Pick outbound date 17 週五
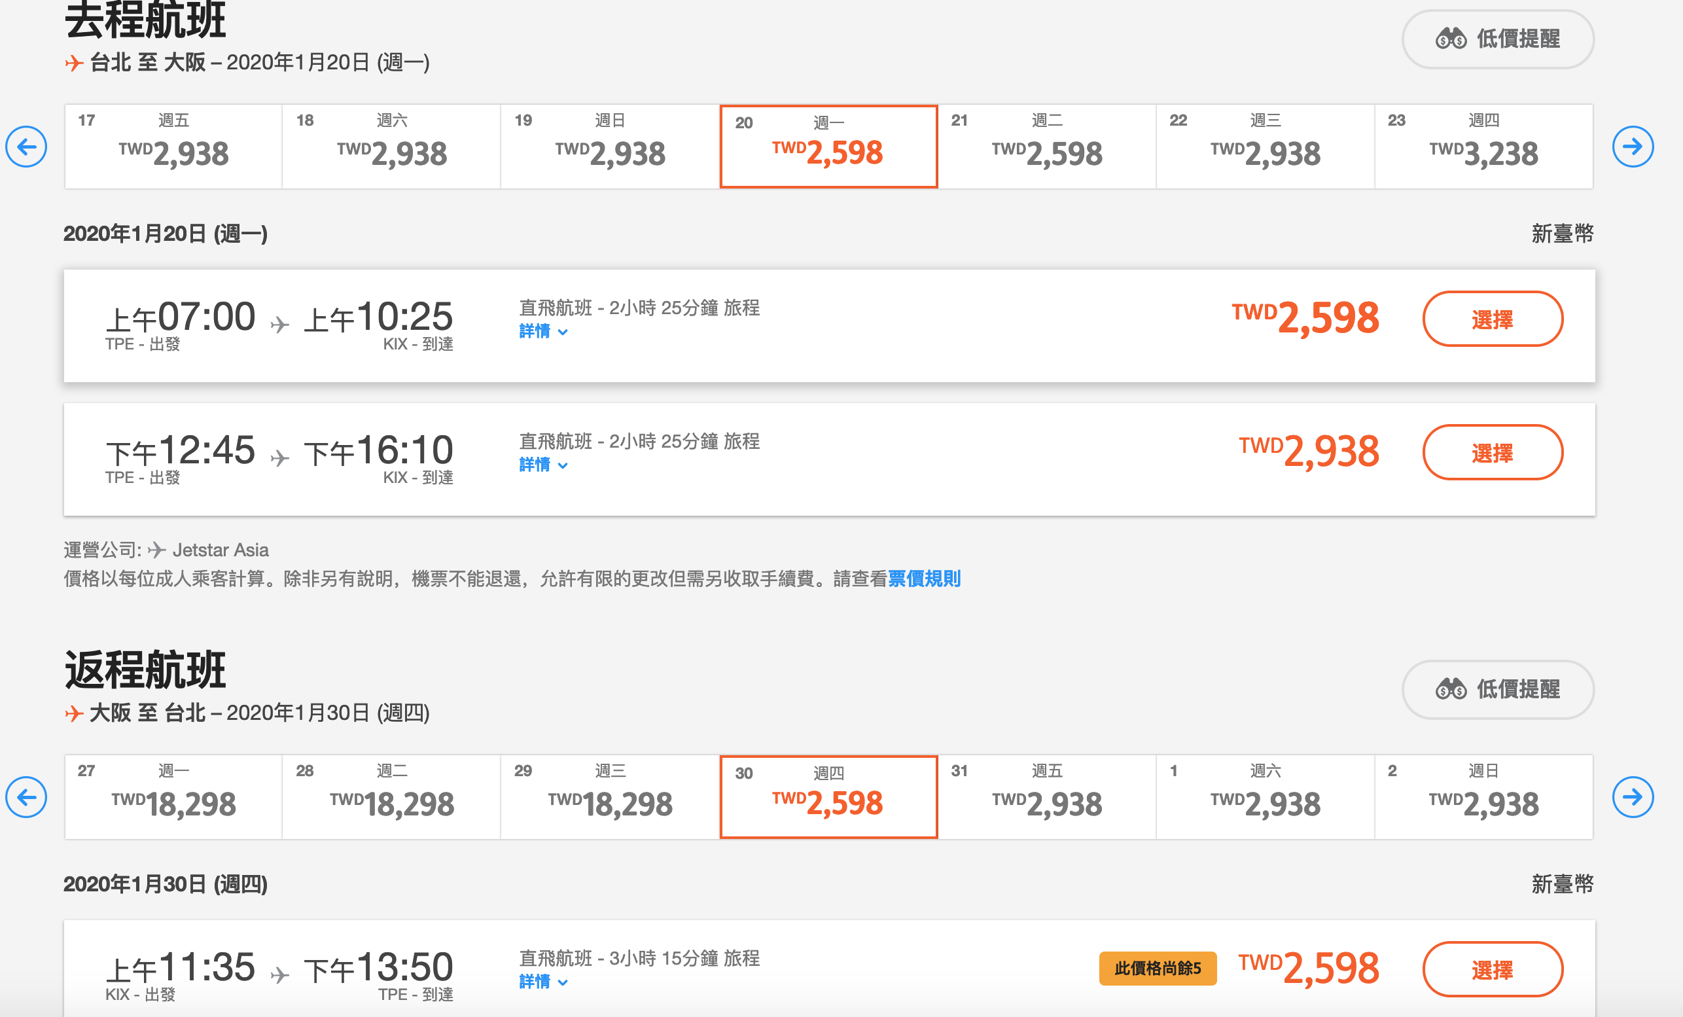 click(173, 146)
